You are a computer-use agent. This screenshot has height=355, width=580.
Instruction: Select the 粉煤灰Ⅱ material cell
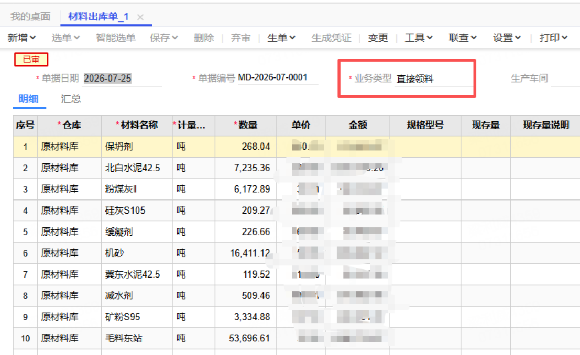pyautogui.click(x=137, y=190)
